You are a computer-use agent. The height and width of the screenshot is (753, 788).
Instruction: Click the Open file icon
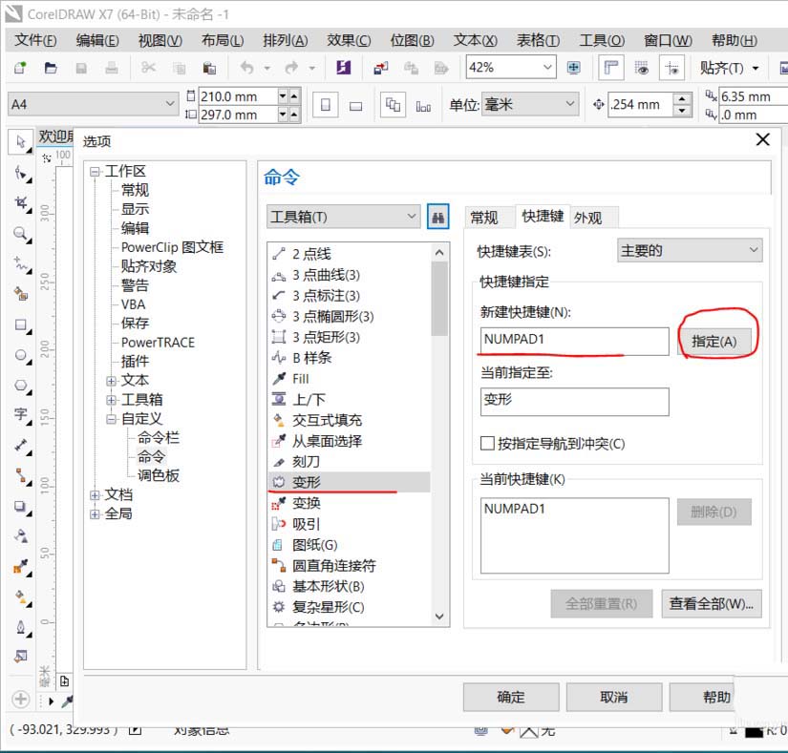tap(51, 67)
